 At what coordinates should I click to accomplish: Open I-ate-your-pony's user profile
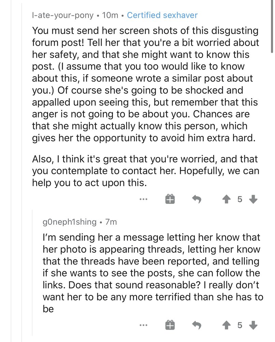tap(63, 15)
